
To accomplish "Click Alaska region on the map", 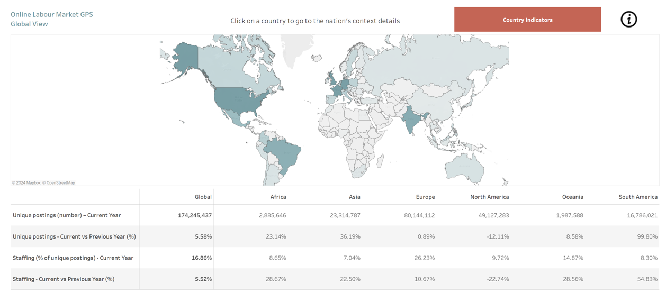I will click(185, 56).
